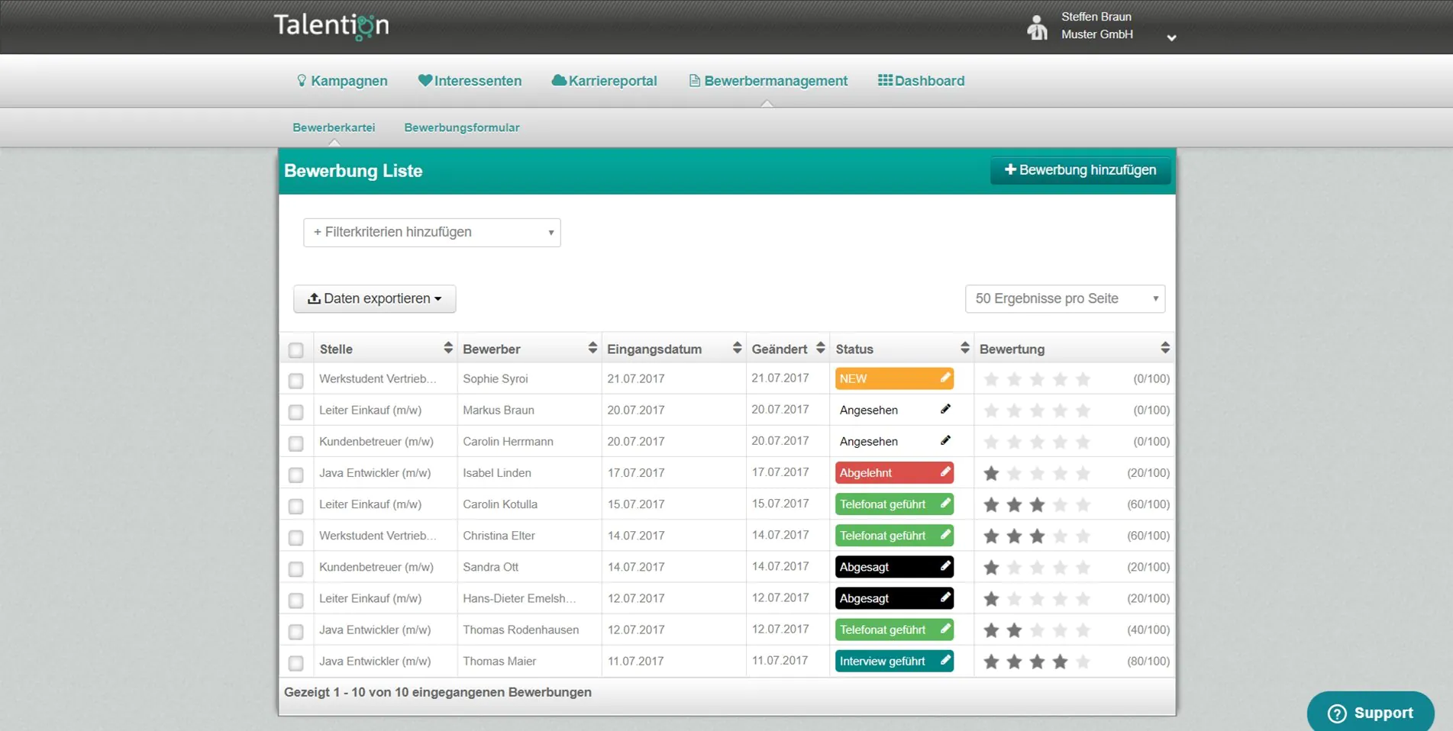1453x731 pixels.
Task: Toggle select-all checkbox in table header
Action: click(x=296, y=349)
